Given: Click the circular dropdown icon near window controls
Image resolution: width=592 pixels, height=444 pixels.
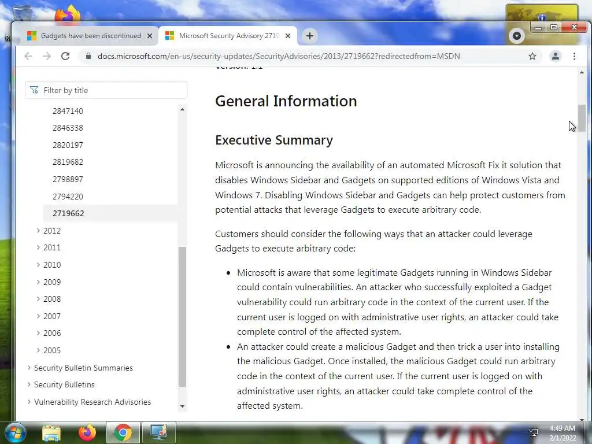Looking at the screenshot, I should pos(516,36).
